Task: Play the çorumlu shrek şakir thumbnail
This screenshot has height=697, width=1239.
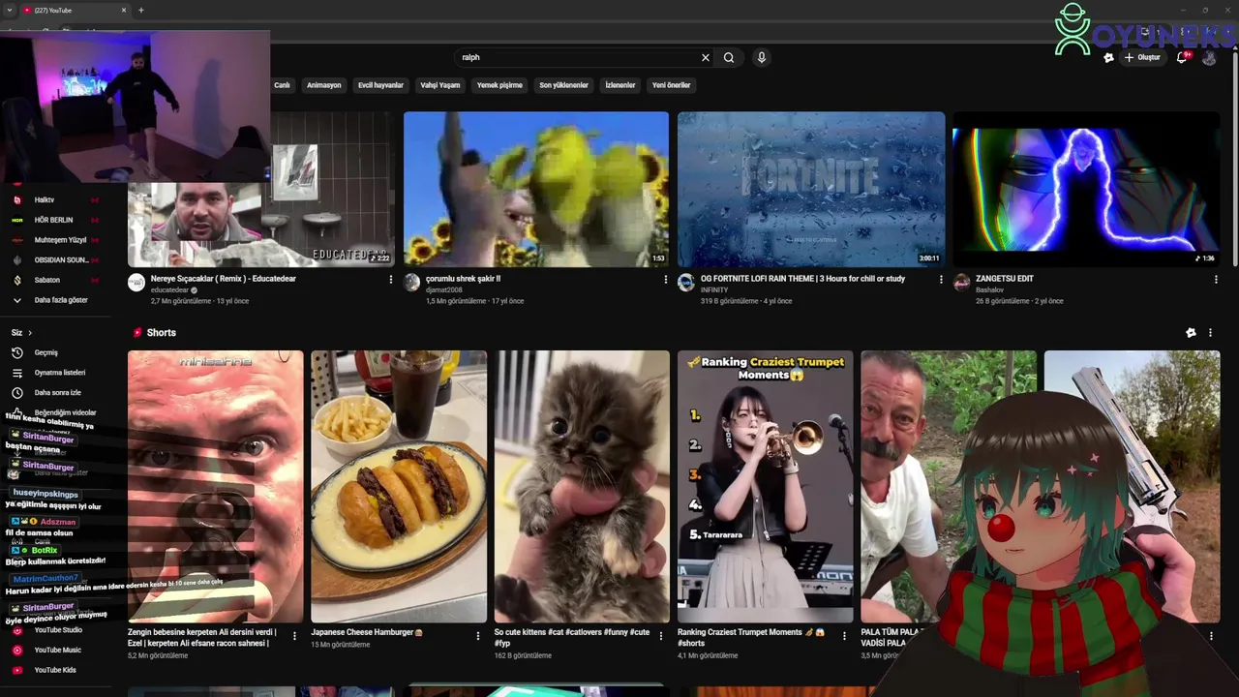Action: [x=536, y=189]
